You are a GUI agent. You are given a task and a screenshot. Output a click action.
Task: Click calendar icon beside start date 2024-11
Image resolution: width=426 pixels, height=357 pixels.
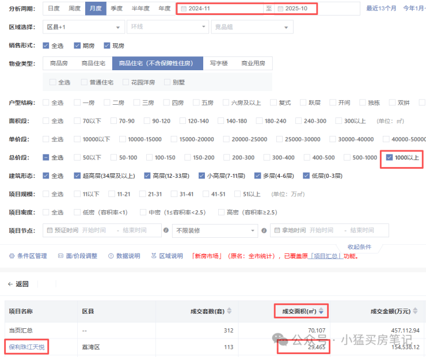[184, 9]
